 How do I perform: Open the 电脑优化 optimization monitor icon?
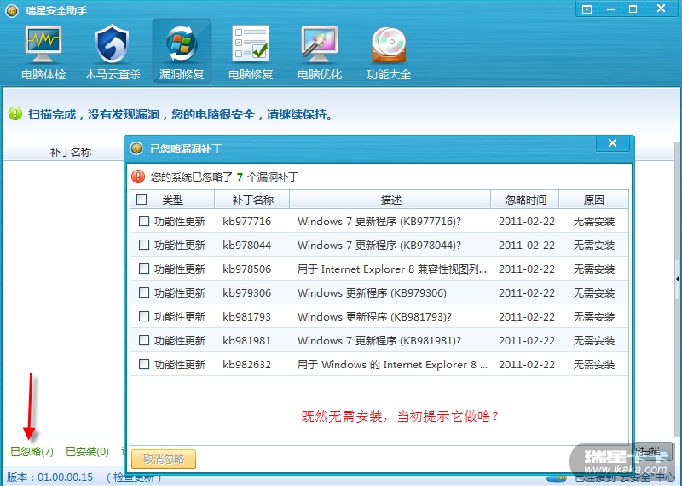coord(320,52)
